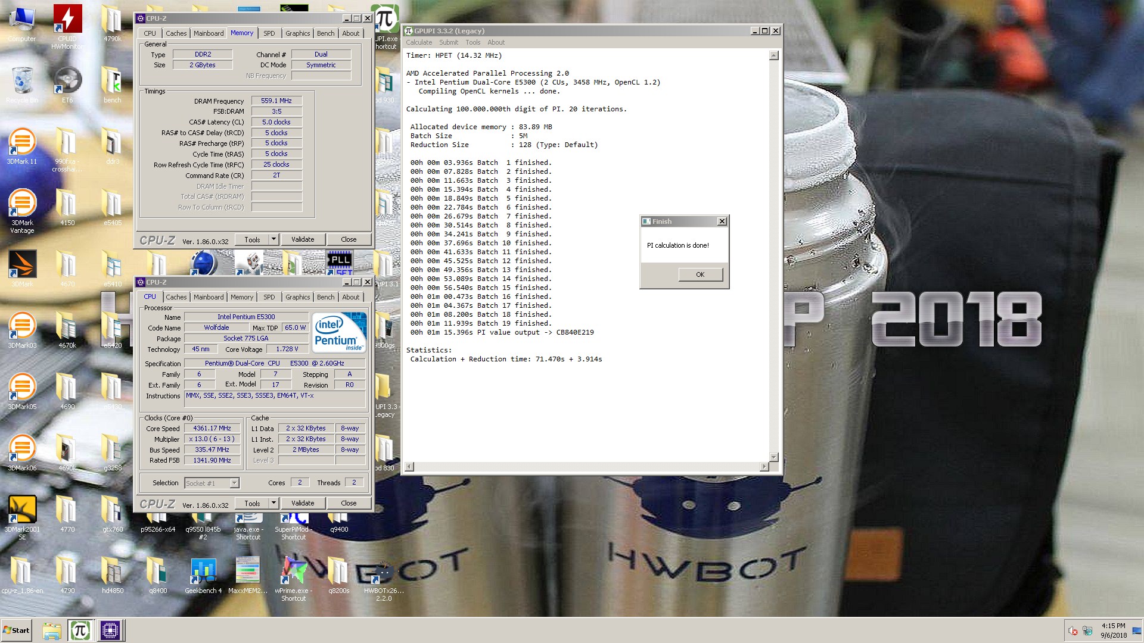
Task: Launch the ET6 desktop shortcut
Action: click(67, 85)
